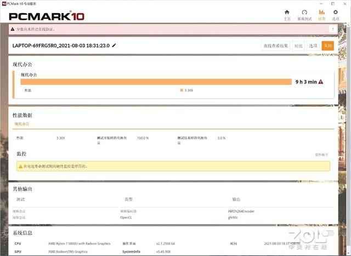Select the Modern Office tab under performance data
The width and height of the screenshot is (351, 256).
pos(22,124)
